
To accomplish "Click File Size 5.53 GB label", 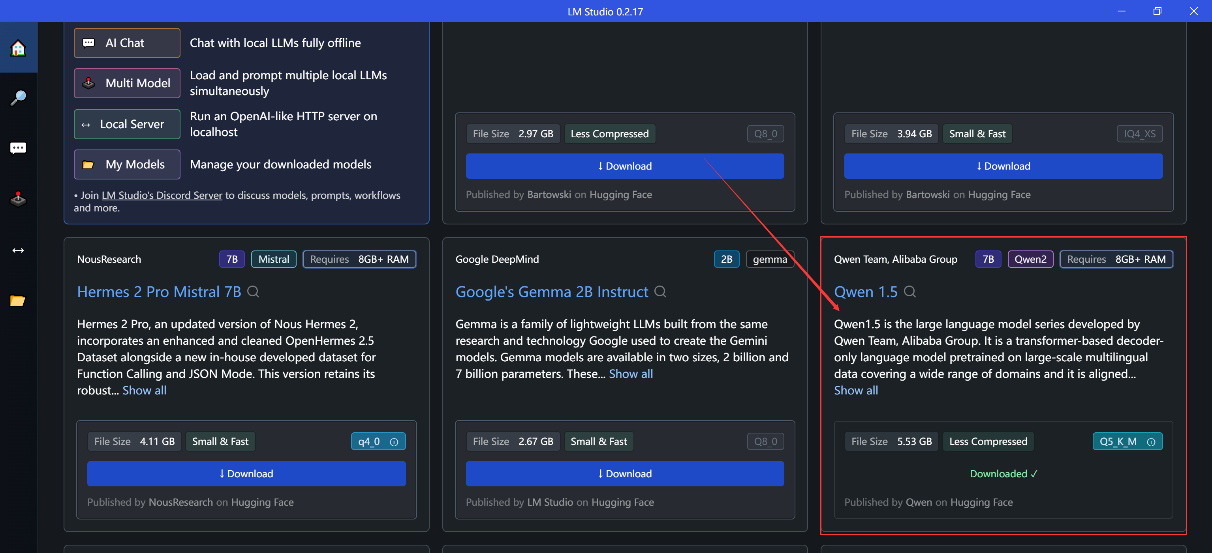I will point(891,441).
